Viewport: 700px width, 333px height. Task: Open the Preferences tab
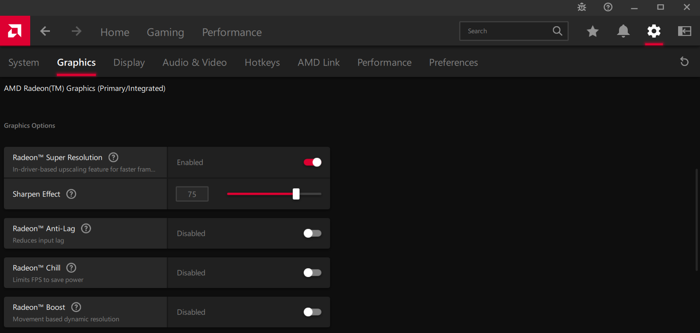(454, 62)
